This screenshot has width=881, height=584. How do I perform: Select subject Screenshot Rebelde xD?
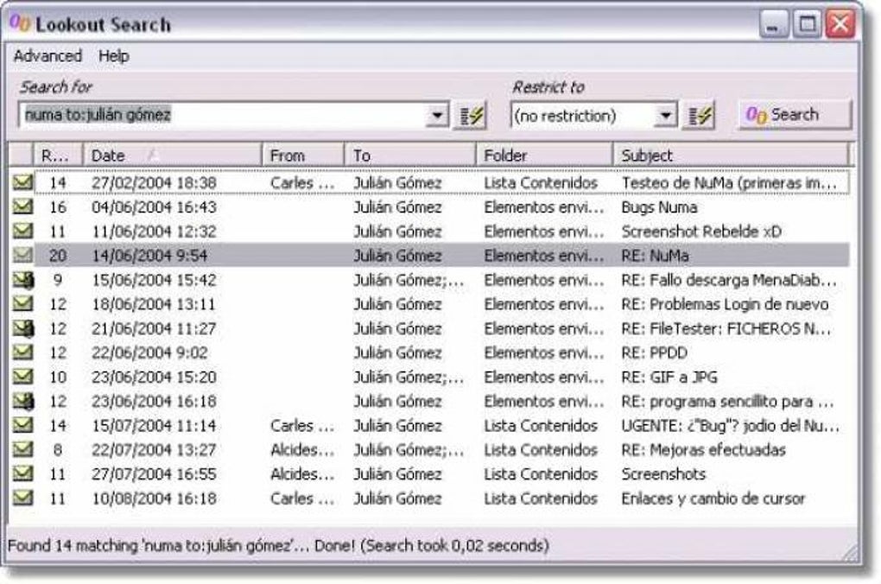pos(701,231)
